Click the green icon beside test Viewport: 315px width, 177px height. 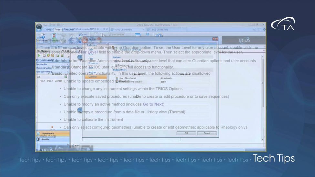click(x=66, y=77)
